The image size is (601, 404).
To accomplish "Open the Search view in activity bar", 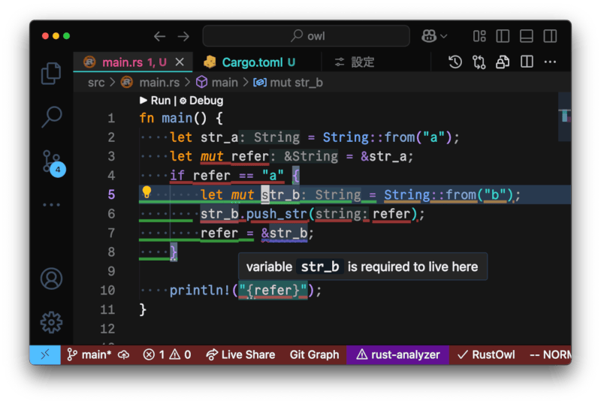I will click(x=51, y=116).
